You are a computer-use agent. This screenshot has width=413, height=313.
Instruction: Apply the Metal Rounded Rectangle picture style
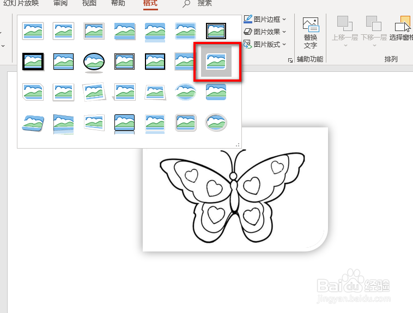[x=186, y=122]
